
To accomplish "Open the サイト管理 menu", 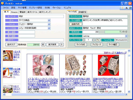I will (22, 8).
